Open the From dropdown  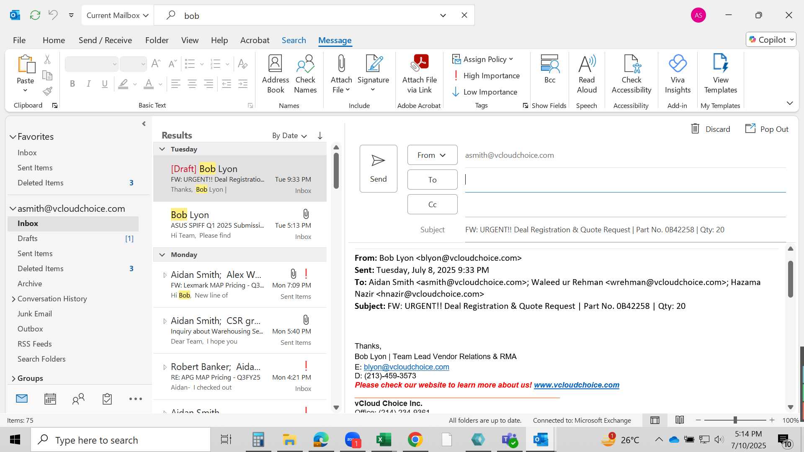point(432,155)
